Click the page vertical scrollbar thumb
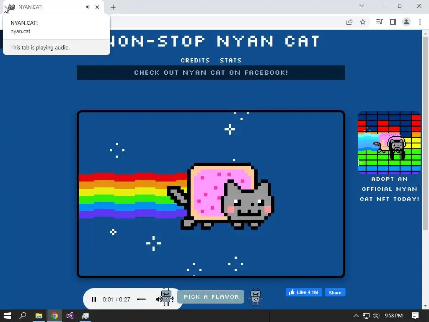This screenshot has width=429, height=322. point(425,133)
